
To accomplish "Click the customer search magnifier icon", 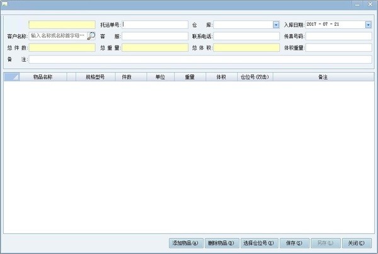I will (91, 36).
